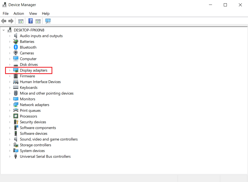Viewport: 248px width, 182px height.
Task: Click the Audio inputs and outputs speaker icon
Action: [16, 36]
